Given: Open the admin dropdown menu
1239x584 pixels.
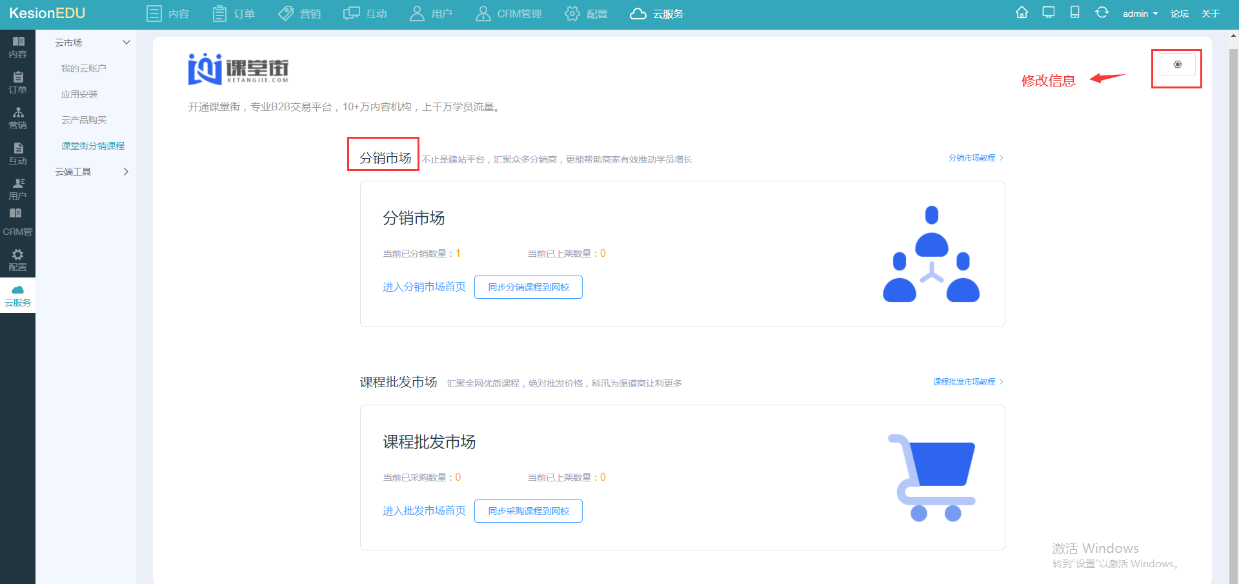Looking at the screenshot, I should coord(1140,14).
